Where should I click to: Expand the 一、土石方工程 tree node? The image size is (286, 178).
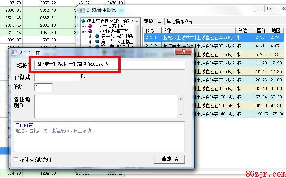83,26
